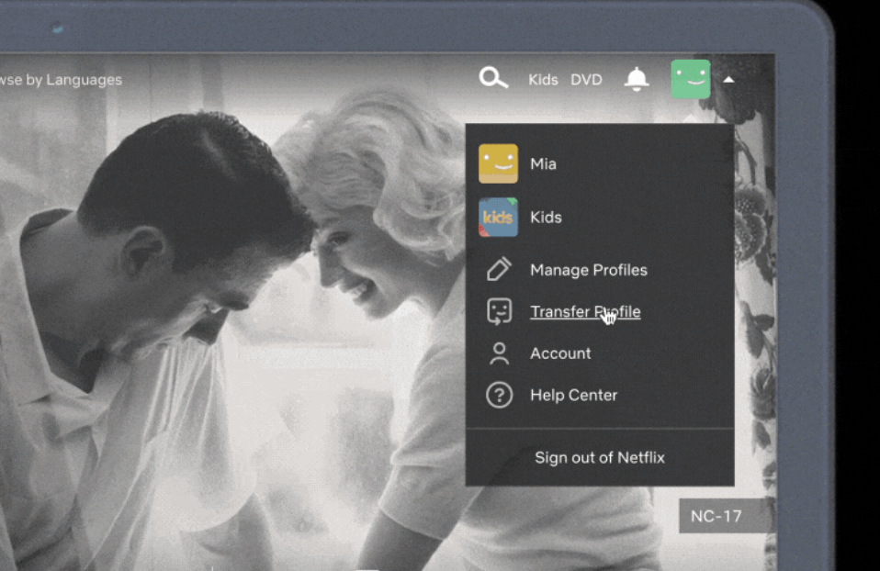Choose Transfer Profile

[585, 311]
